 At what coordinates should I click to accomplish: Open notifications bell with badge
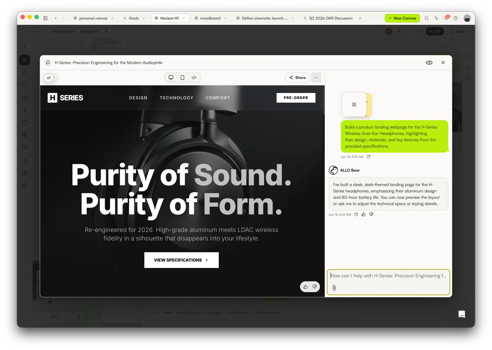(446, 18)
